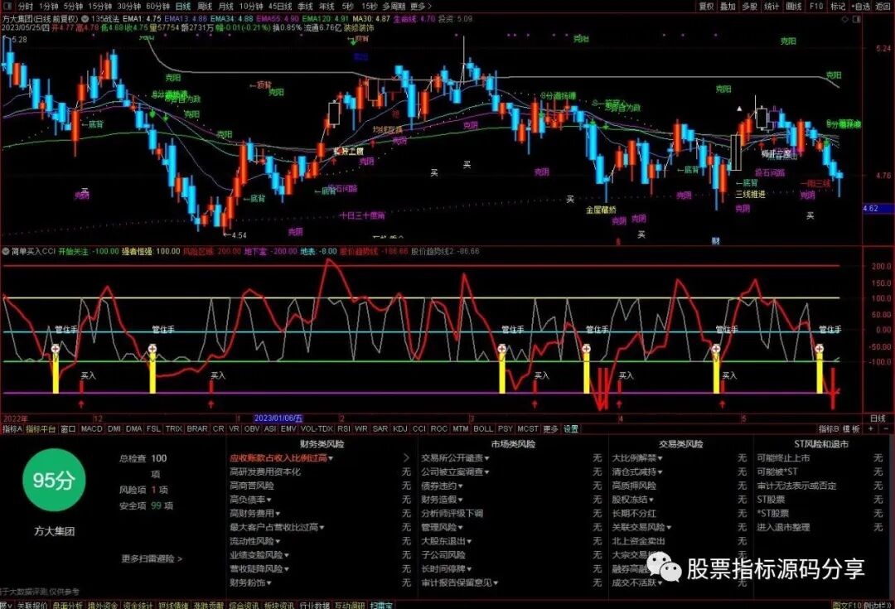
Task: Expand 财务造假 dropdown
Action: (443, 500)
